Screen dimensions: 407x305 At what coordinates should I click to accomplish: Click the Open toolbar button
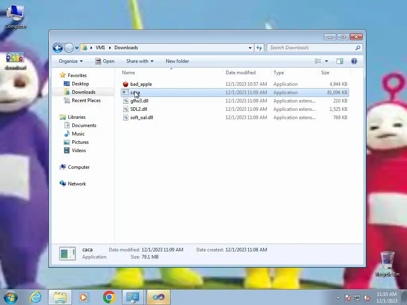[x=105, y=61]
